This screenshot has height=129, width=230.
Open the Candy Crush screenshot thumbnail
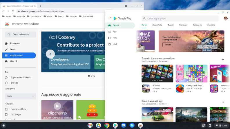(x=191, y=73)
